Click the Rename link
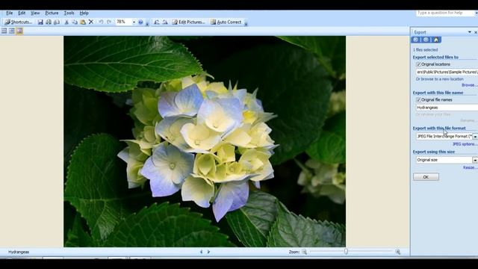Viewport: 478px width, 269px height. (468, 120)
